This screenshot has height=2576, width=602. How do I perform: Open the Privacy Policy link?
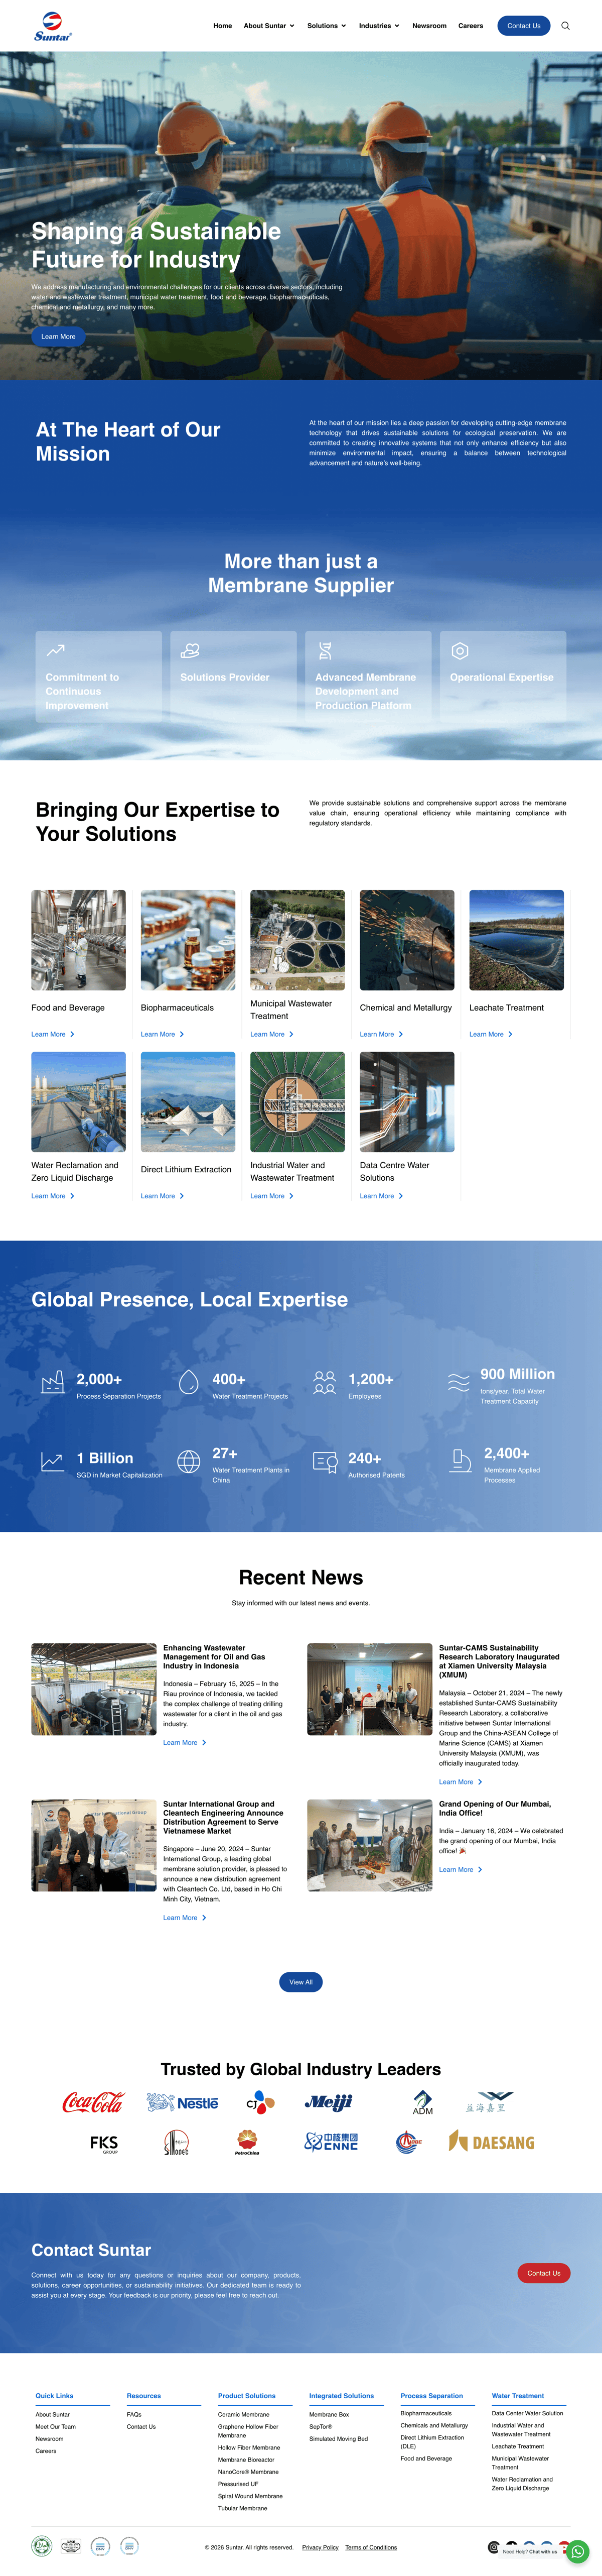321,2548
